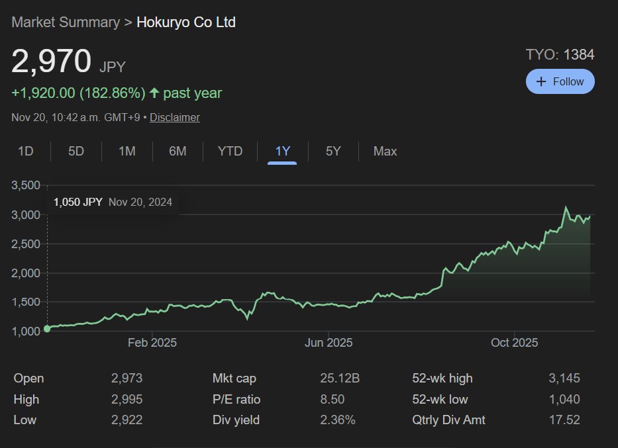618x448 pixels.
Task: Switch to the 5Y range
Action: tap(333, 151)
